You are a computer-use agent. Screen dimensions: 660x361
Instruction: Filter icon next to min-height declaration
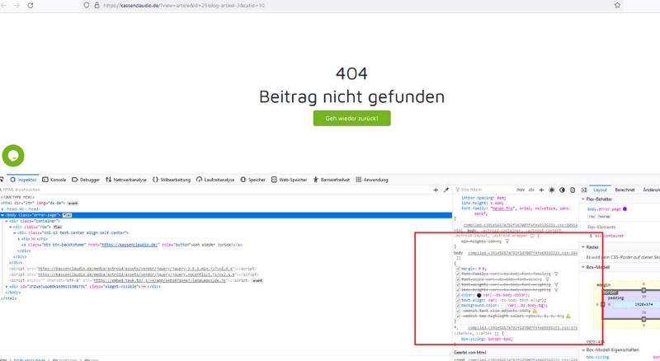(507, 241)
